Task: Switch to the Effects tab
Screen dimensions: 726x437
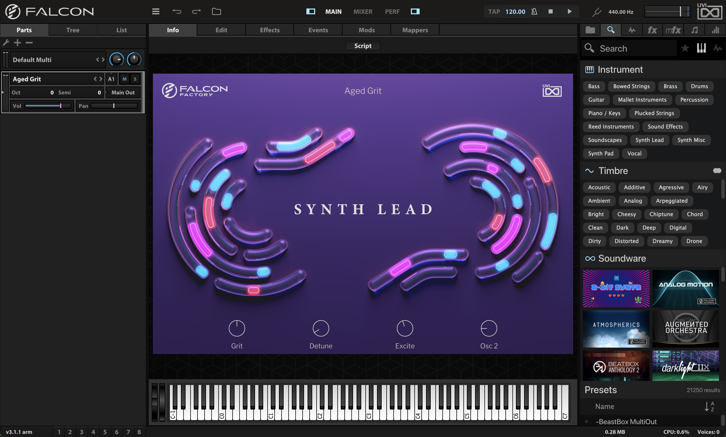Action: (x=270, y=30)
